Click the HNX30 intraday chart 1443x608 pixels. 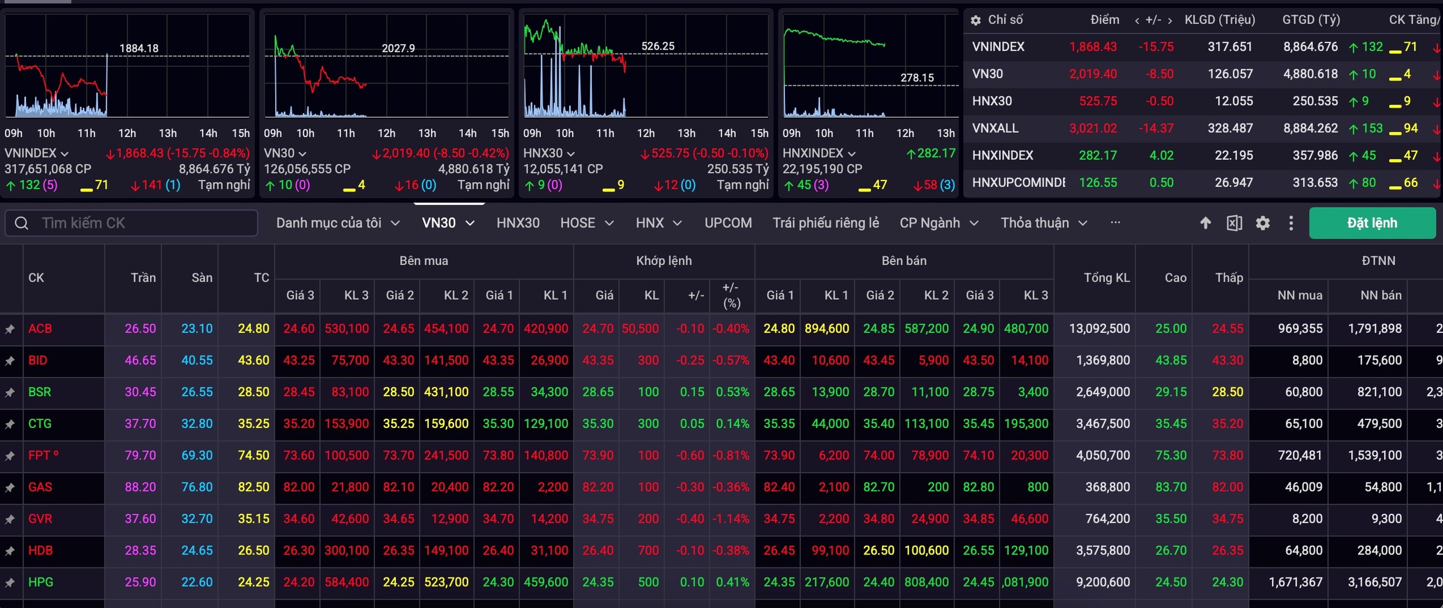click(x=646, y=66)
